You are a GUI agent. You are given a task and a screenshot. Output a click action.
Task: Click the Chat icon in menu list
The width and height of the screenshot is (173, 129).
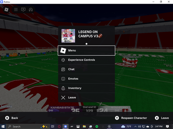coord(63,69)
